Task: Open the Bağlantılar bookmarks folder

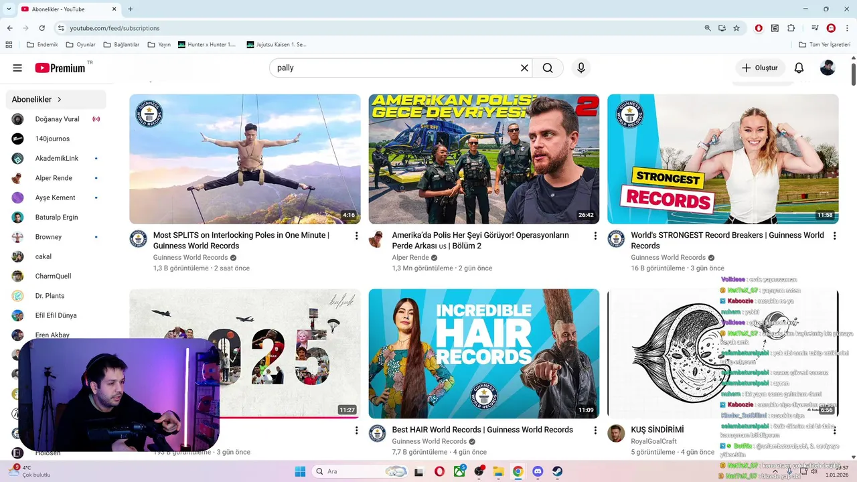Action: [121, 45]
